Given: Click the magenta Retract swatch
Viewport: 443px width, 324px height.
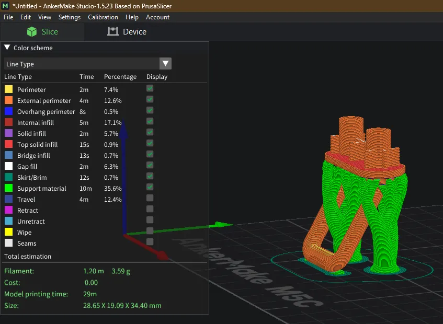Looking at the screenshot, I should point(9,210).
